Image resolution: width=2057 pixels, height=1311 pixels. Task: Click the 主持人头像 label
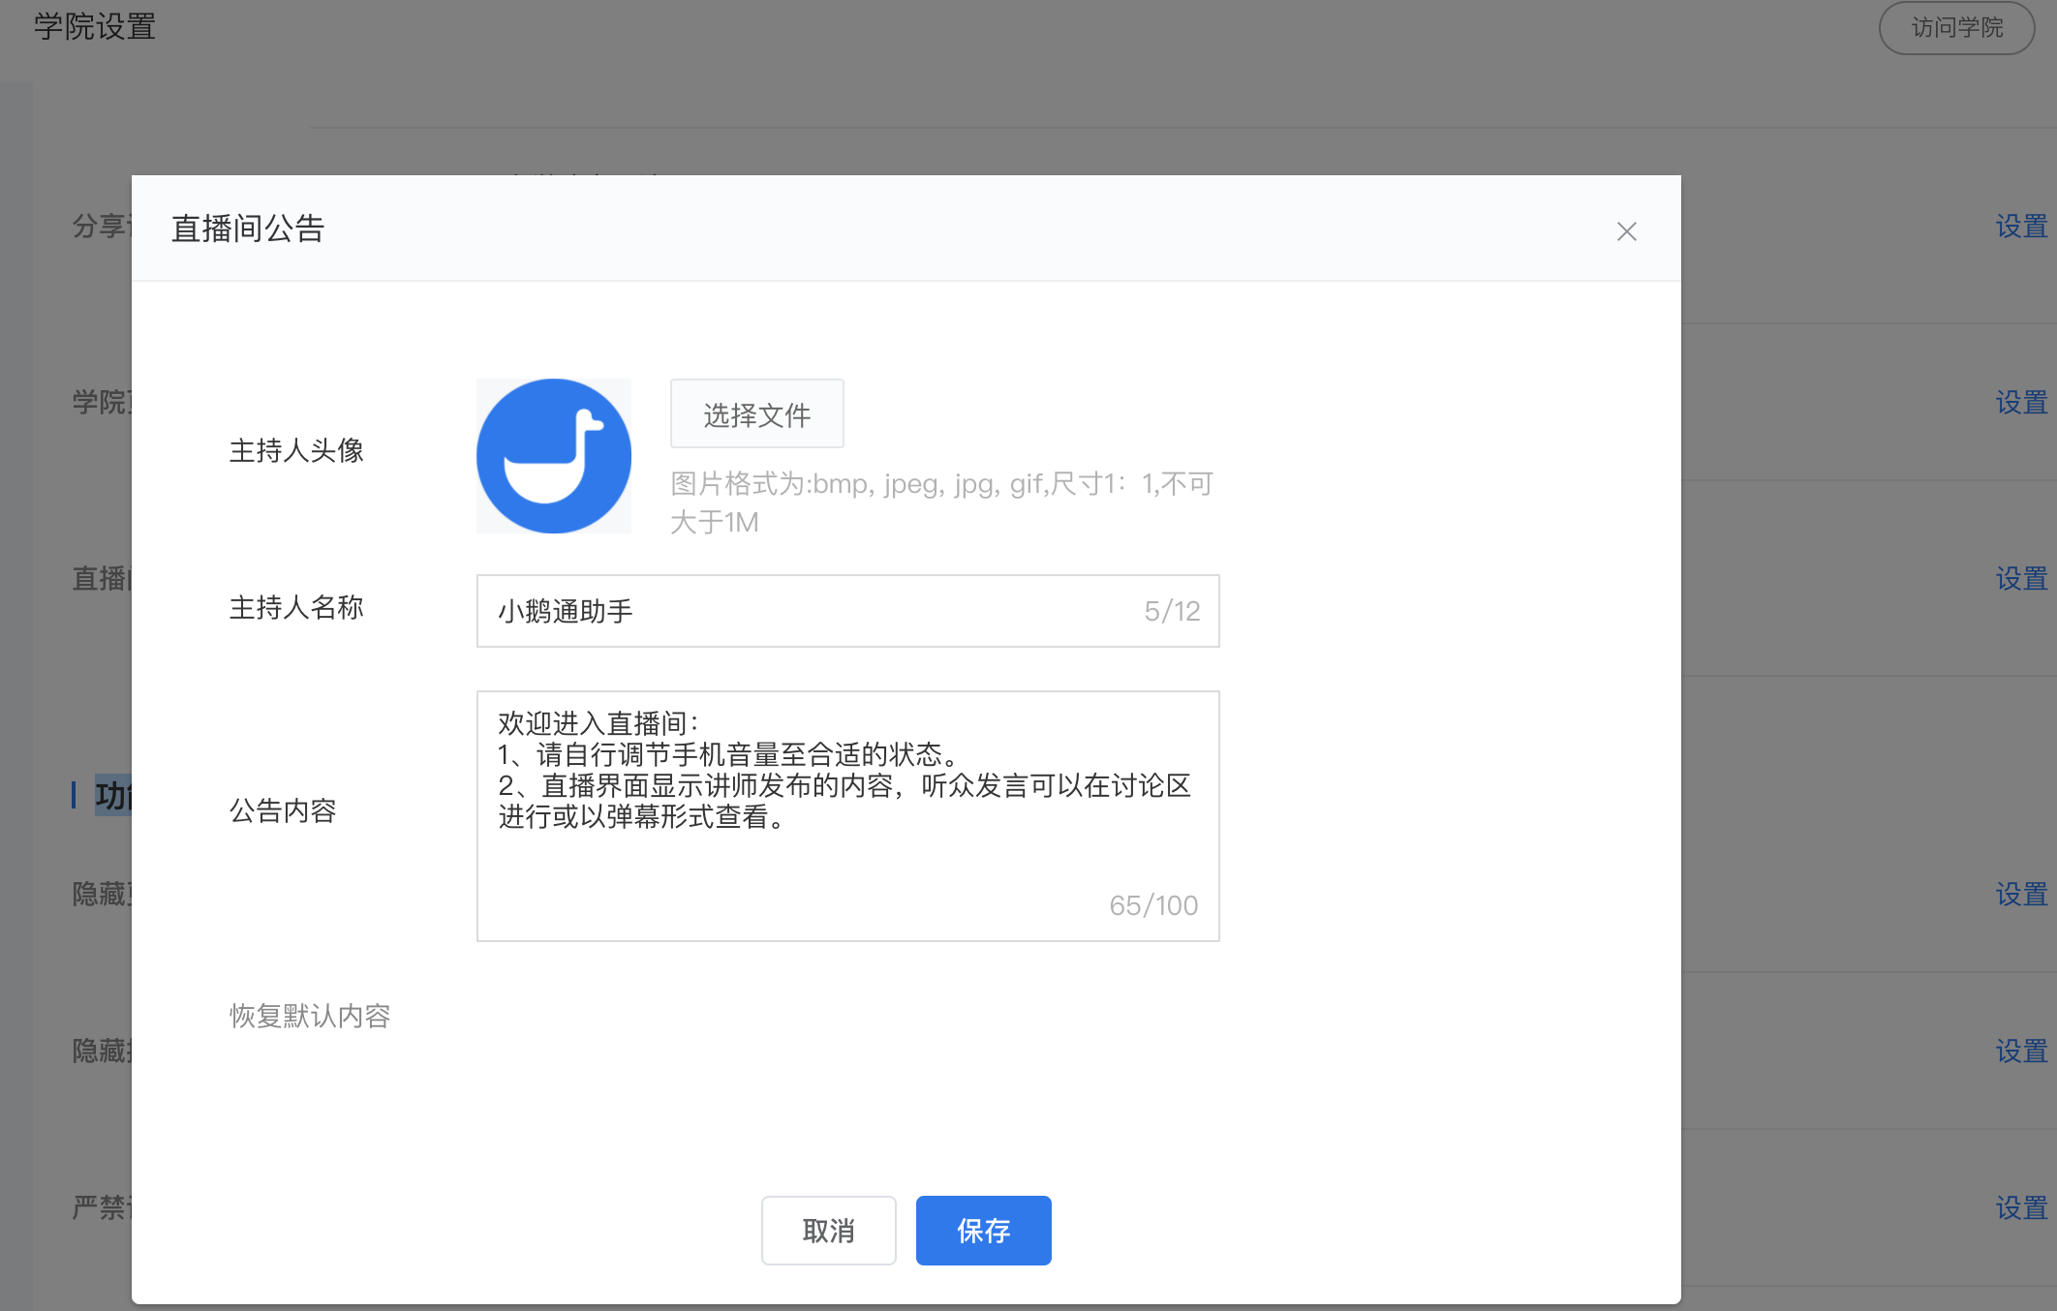coord(296,450)
